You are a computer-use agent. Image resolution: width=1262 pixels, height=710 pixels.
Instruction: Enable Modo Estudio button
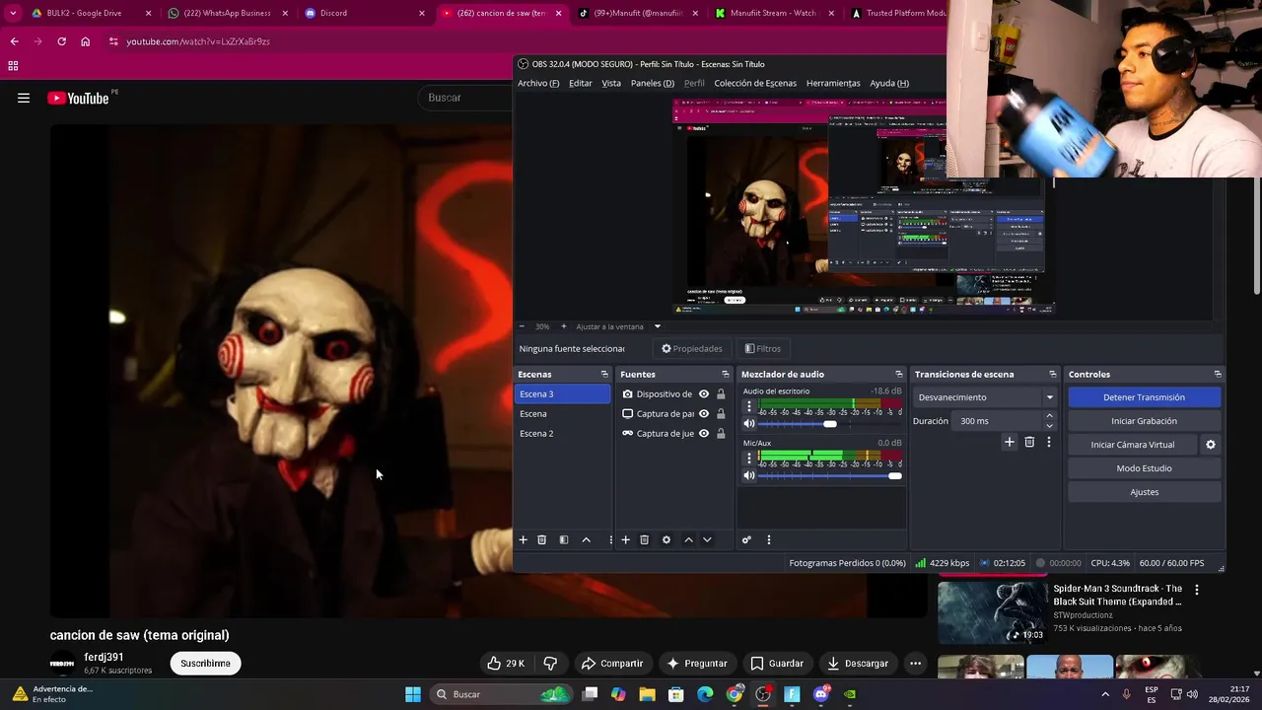tap(1144, 468)
